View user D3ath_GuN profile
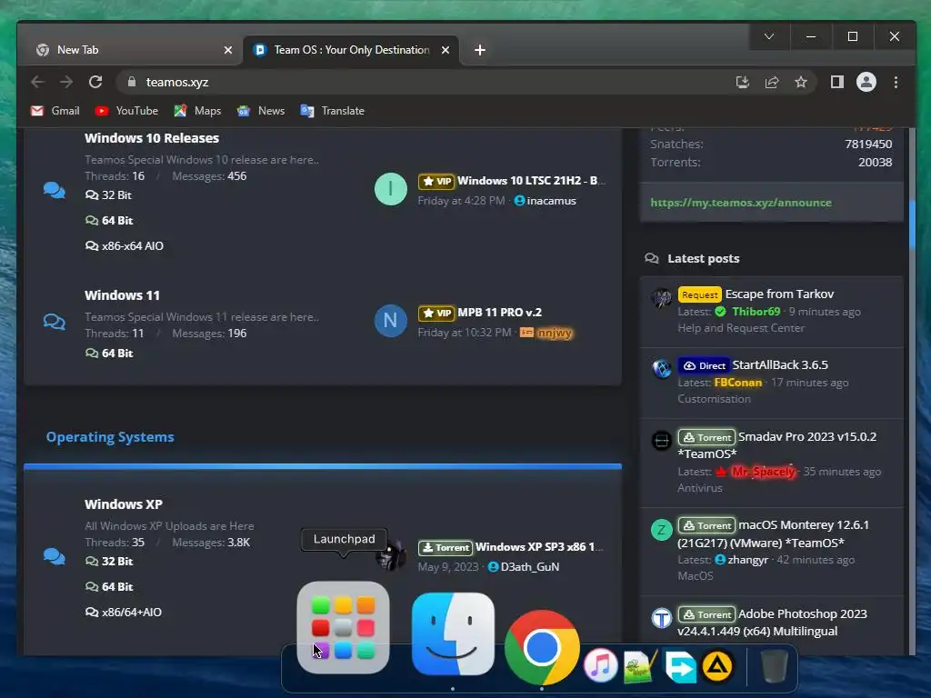The width and height of the screenshot is (931, 698). 530,567
